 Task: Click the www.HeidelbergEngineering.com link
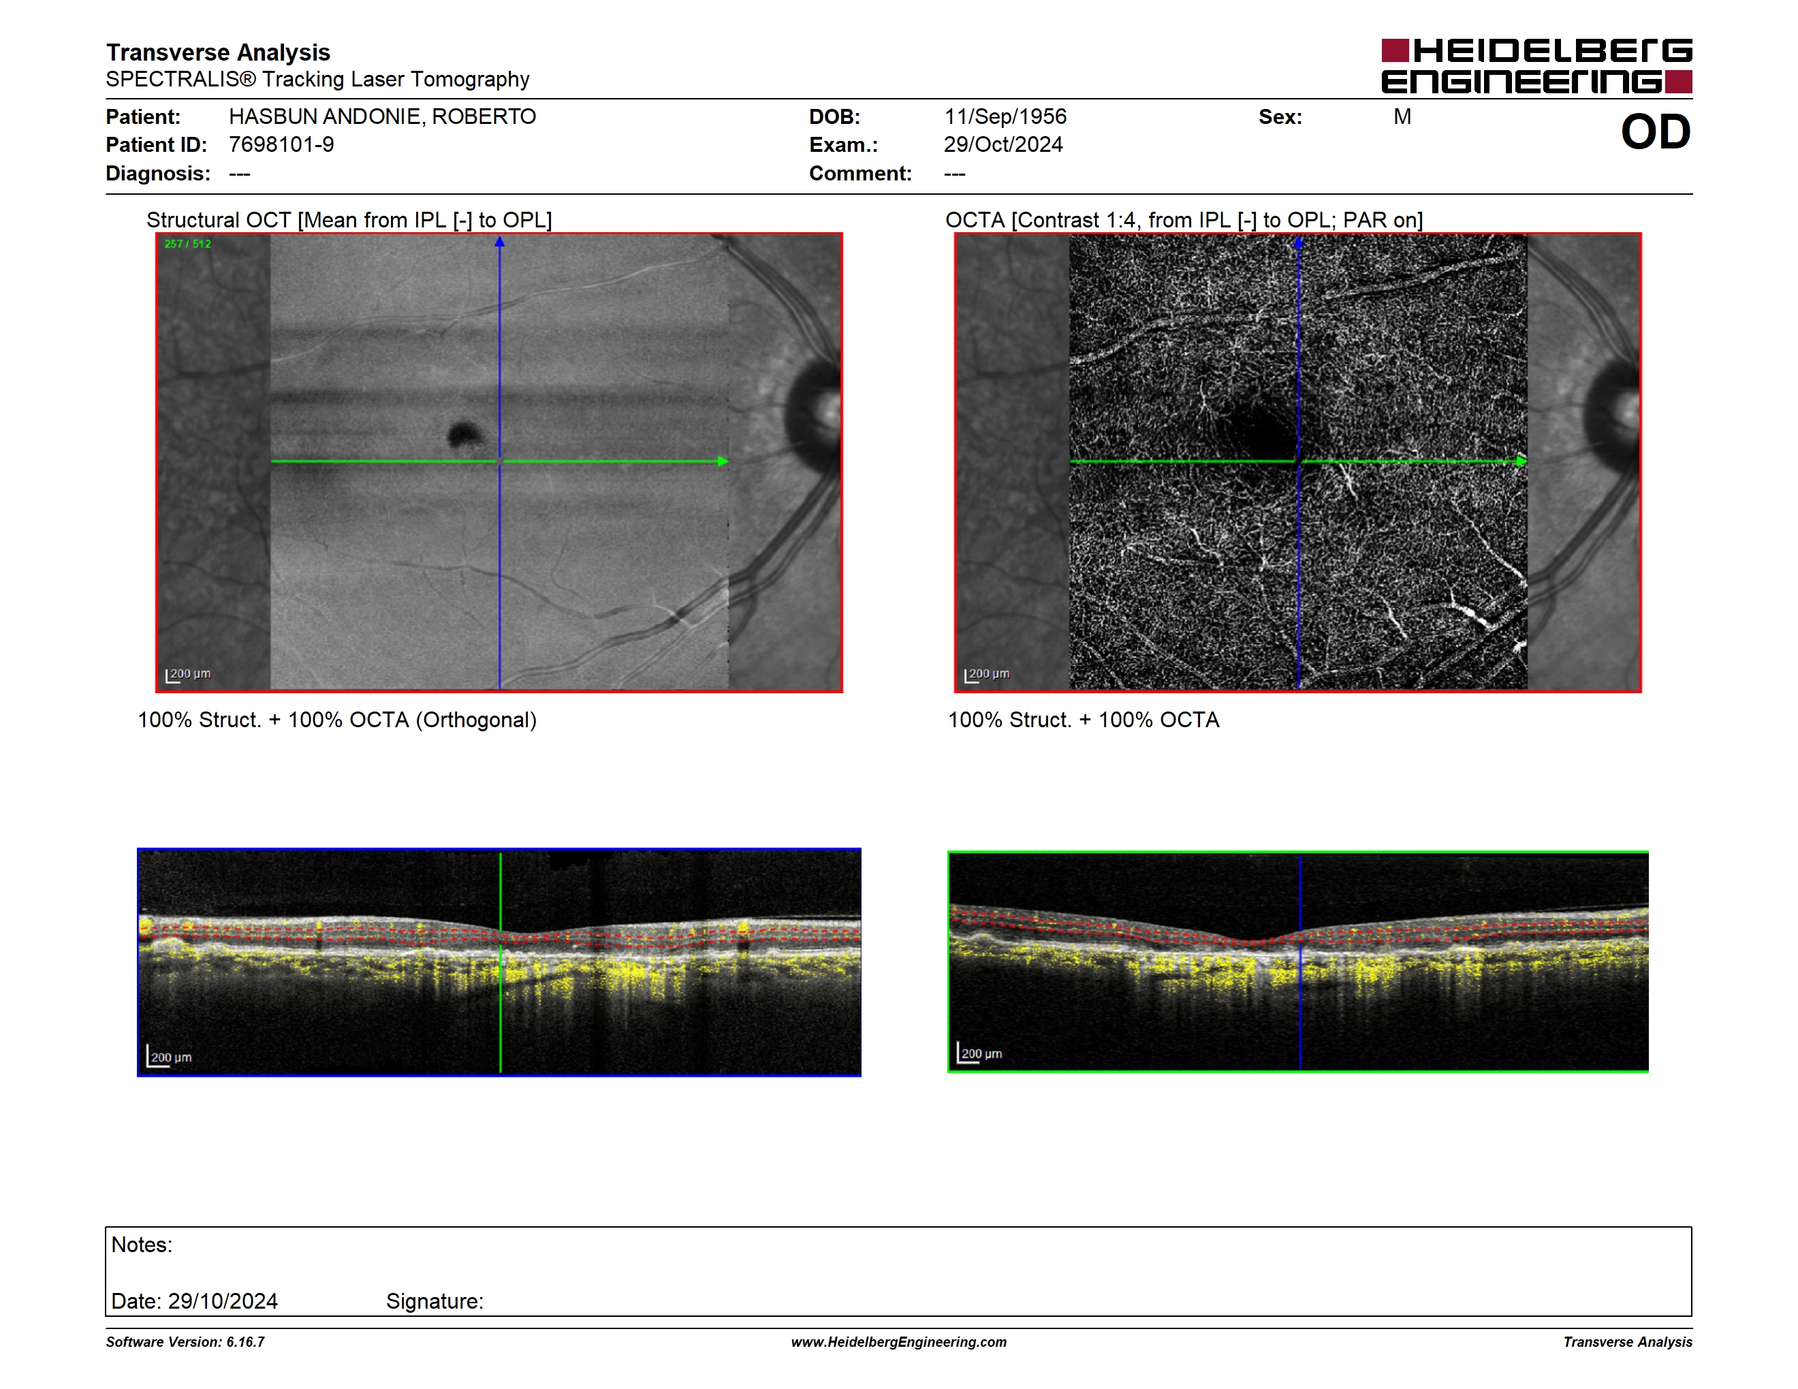point(899,1342)
